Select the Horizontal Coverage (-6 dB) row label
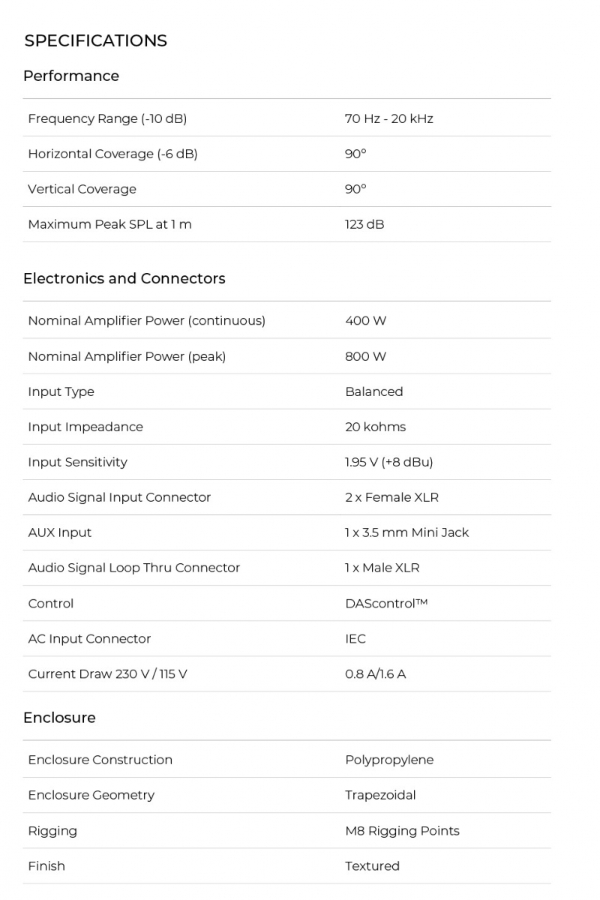Screen dimensions: 600x900 (112, 154)
